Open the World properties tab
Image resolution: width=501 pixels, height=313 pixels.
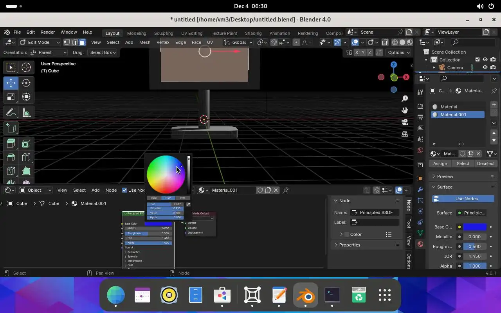tap(420, 150)
